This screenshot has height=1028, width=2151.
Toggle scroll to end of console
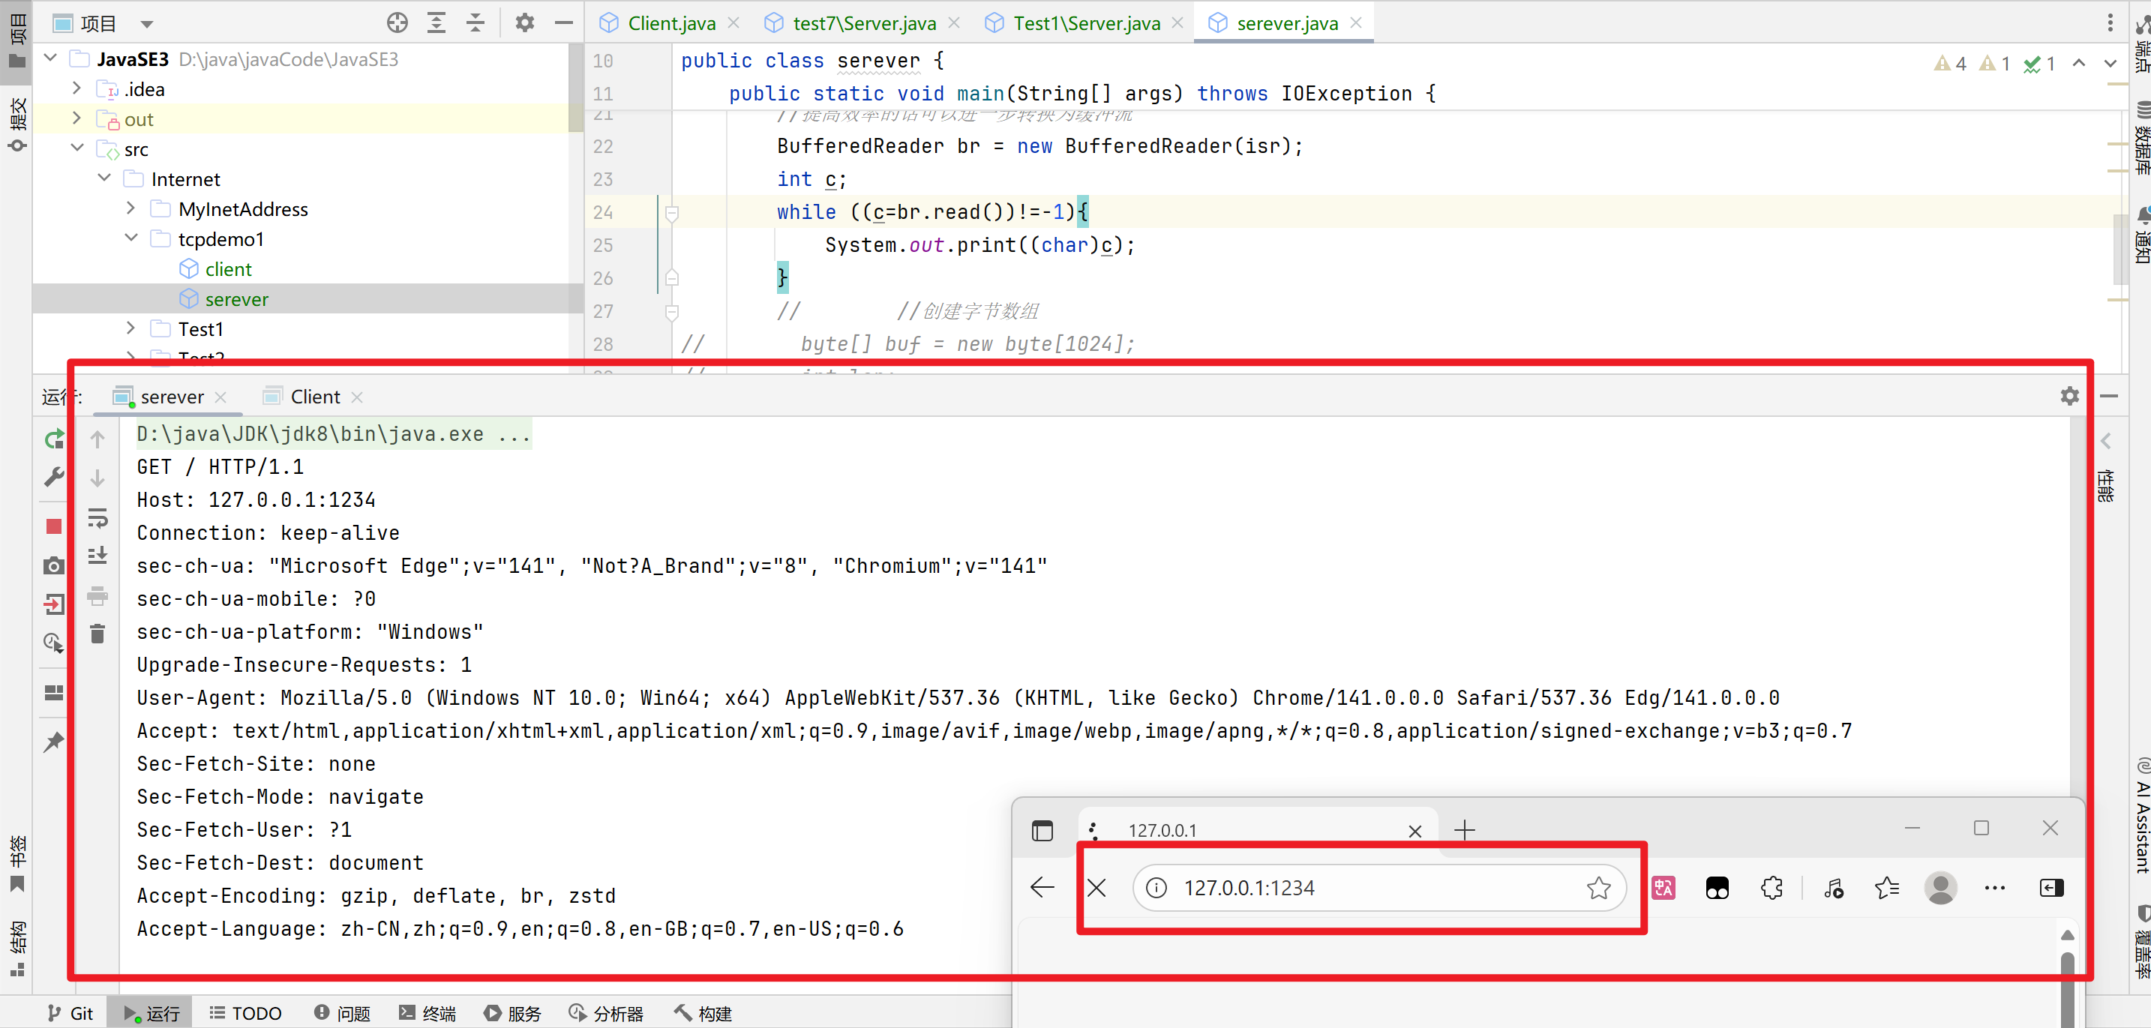point(97,556)
